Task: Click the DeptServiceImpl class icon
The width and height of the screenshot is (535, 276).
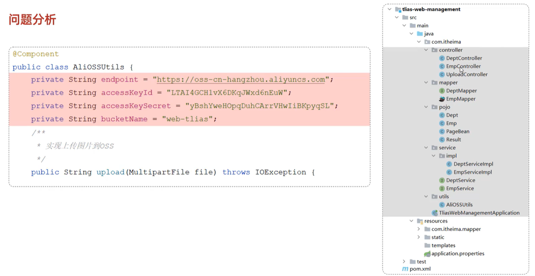Action: coord(449,164)
